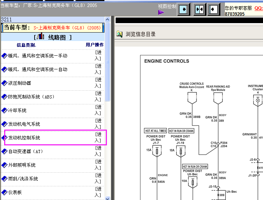Click the middle split-view control button
The image size is (263, 200).
(x=199, y=9)
